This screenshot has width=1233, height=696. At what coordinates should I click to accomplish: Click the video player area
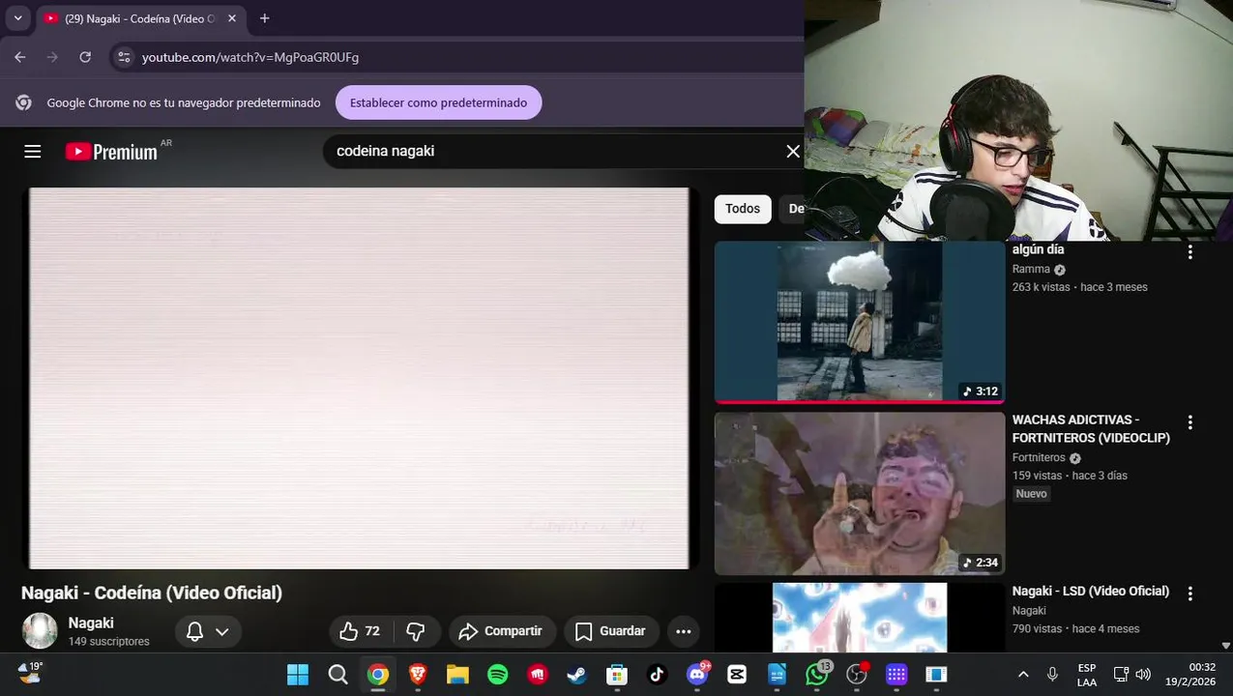point(358,378)
